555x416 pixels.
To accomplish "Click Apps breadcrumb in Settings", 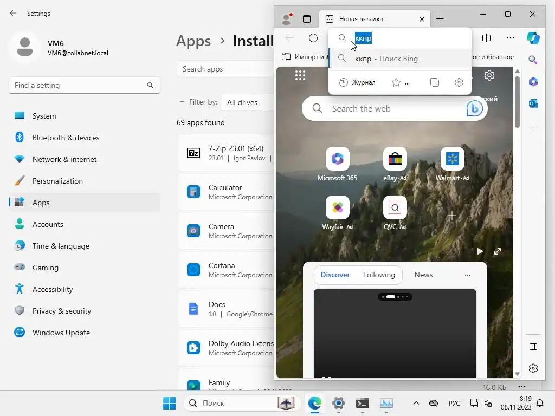I will click(x=193, y=41).
